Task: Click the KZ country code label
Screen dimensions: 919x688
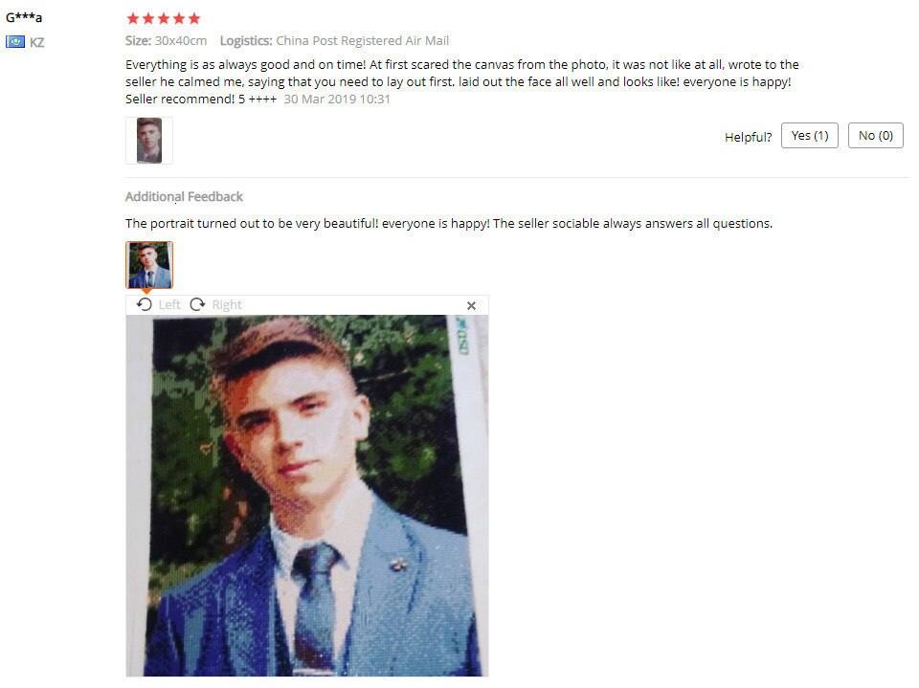Action: 37,42
